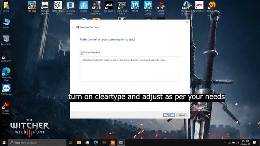Select the TeamViewer desktop shortcut
The width and height of the screenshot is (260, 146).
[x=6, y=90]
